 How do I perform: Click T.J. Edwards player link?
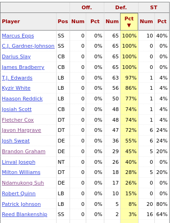click(x=17, y=78)
